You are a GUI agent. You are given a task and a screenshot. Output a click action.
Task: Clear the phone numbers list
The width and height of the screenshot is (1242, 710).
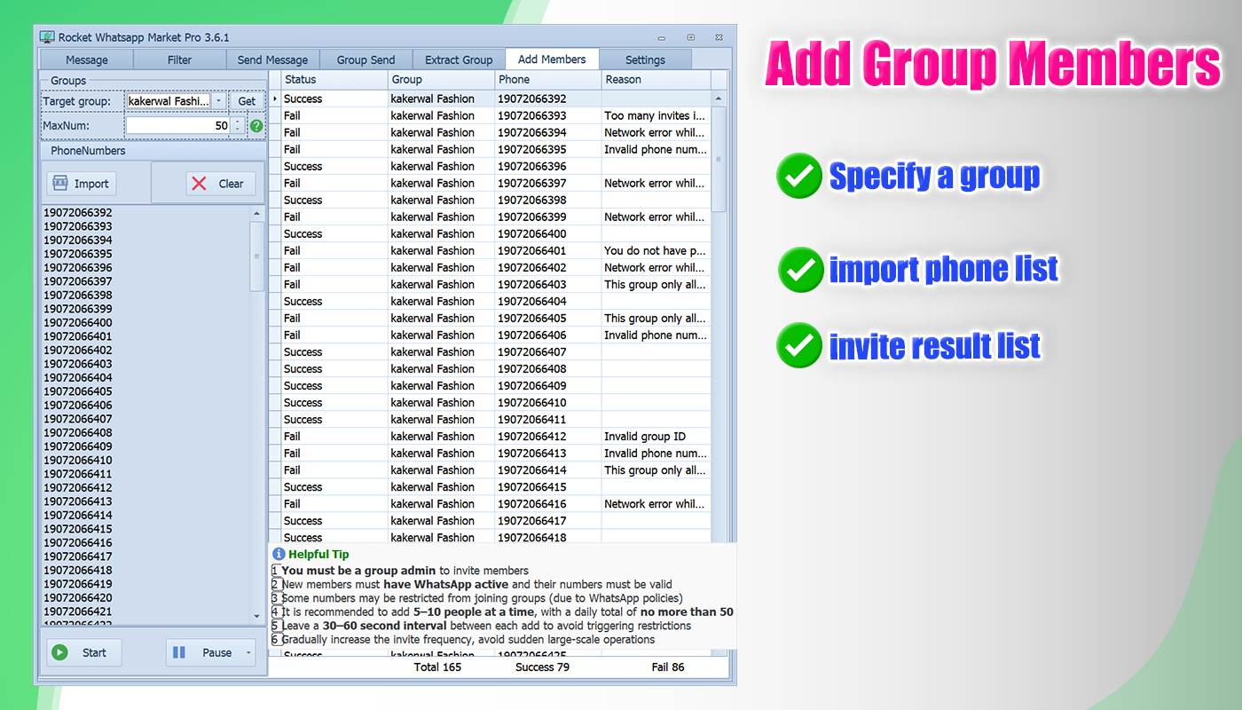[x=221, y=184]
